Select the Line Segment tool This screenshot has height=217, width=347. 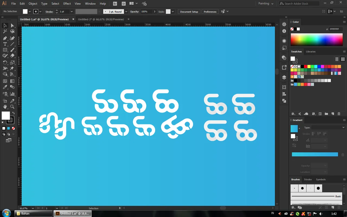tap(12, 44)
